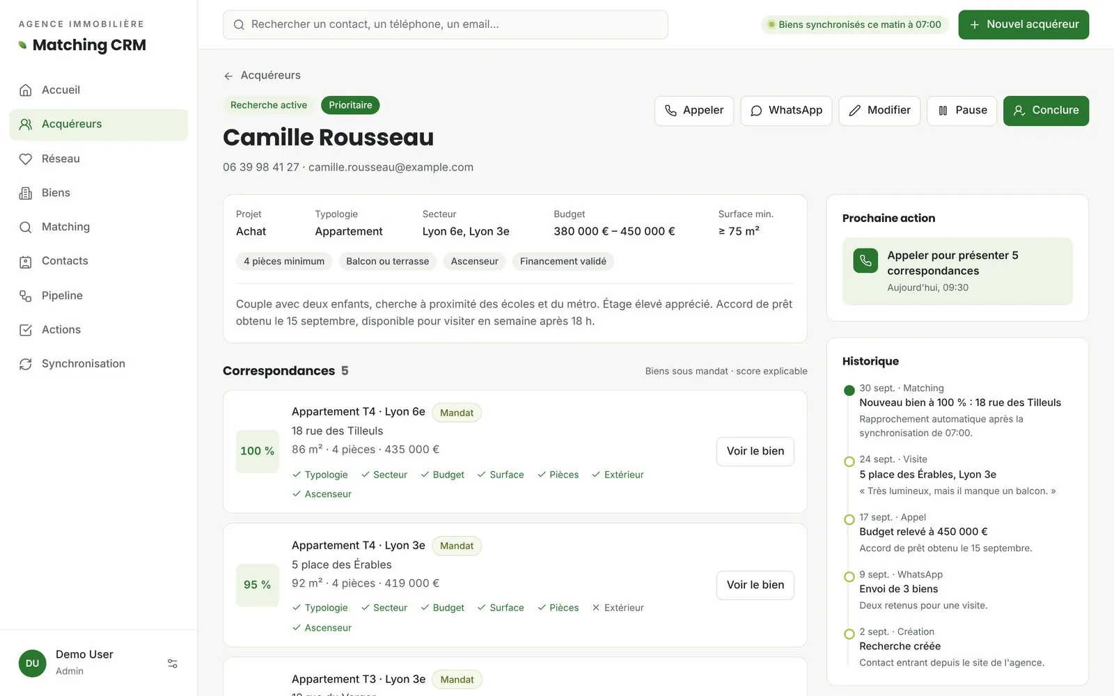Call Camille with the Appeler button
Viewport: 1114px width, 696px height.
(694, 111)
